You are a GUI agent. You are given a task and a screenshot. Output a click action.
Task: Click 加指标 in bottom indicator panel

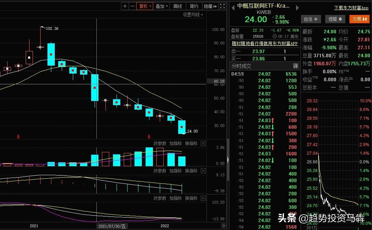tap(175, 198)
